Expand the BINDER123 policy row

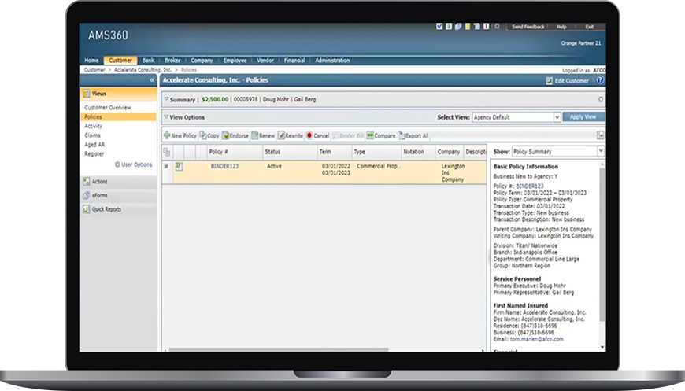(x=165, y=166)
